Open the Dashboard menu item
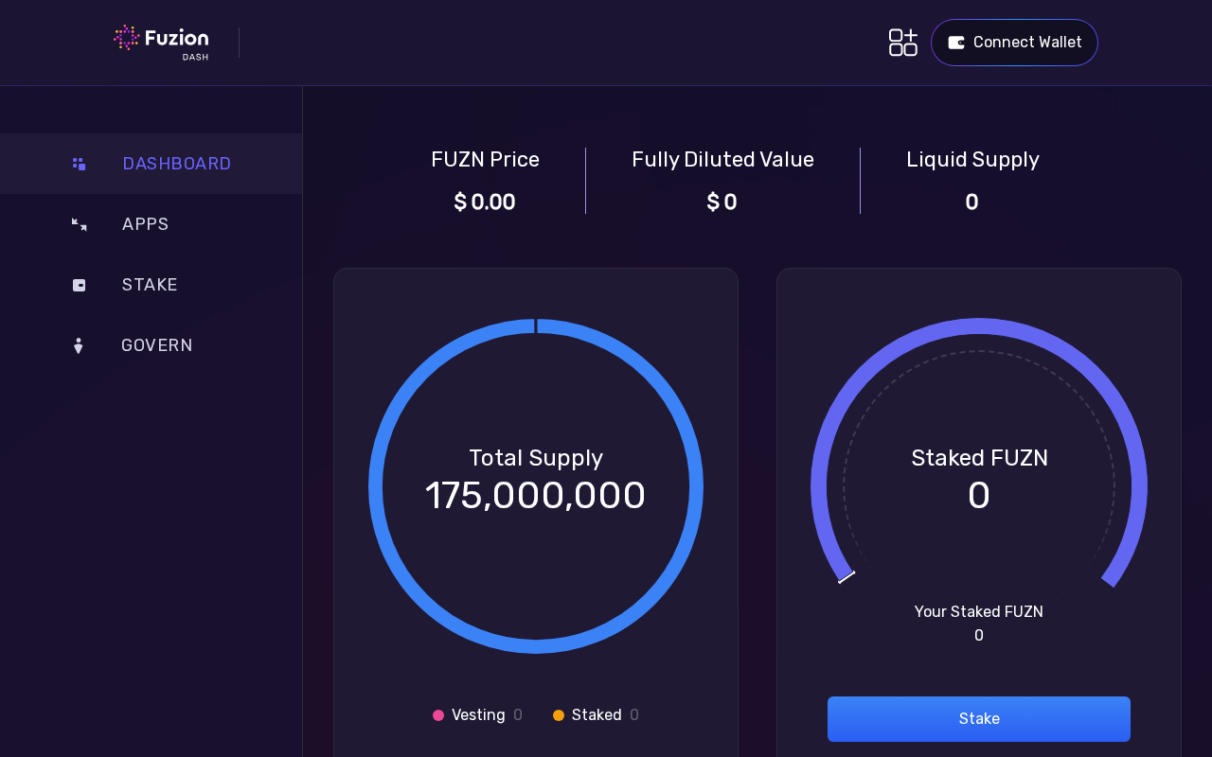The image size is (1212, 757). (x=177, y=164)
